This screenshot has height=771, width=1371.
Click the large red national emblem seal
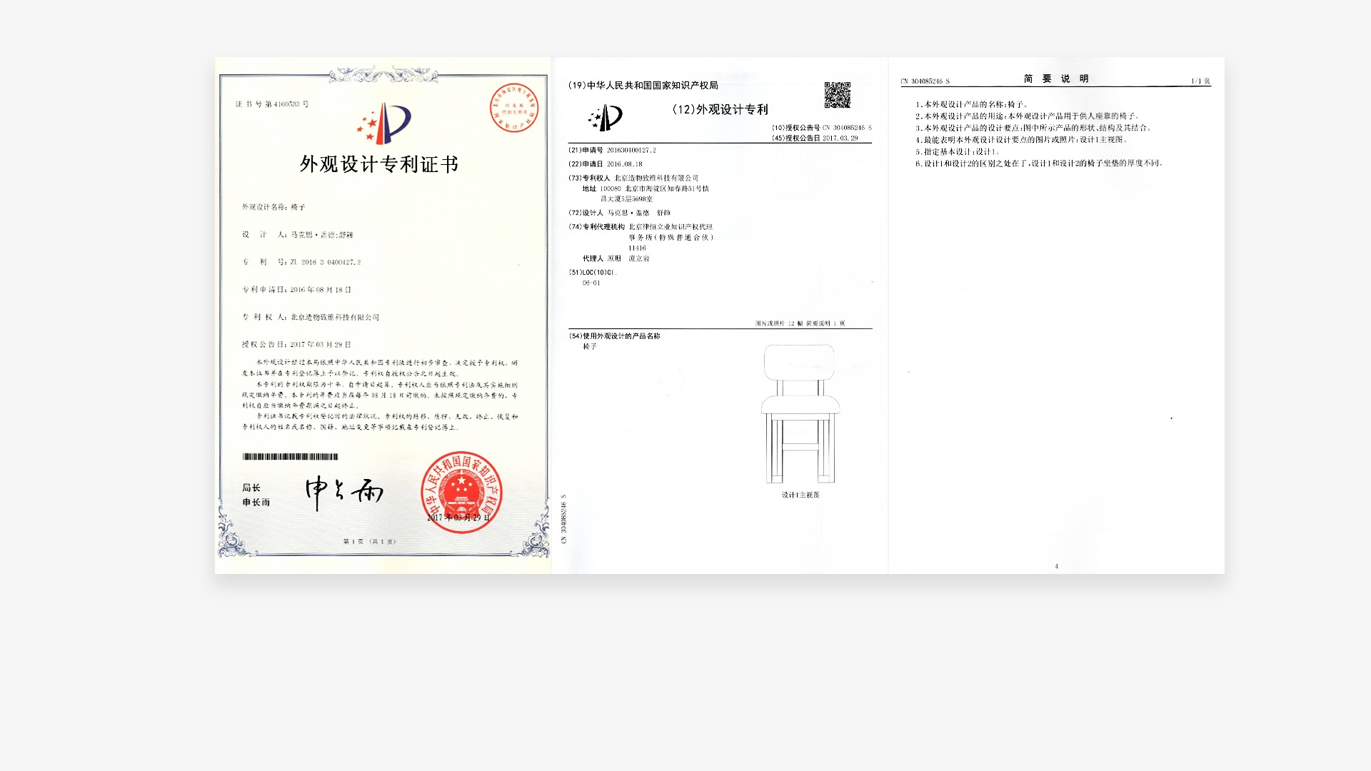point(461,492)
